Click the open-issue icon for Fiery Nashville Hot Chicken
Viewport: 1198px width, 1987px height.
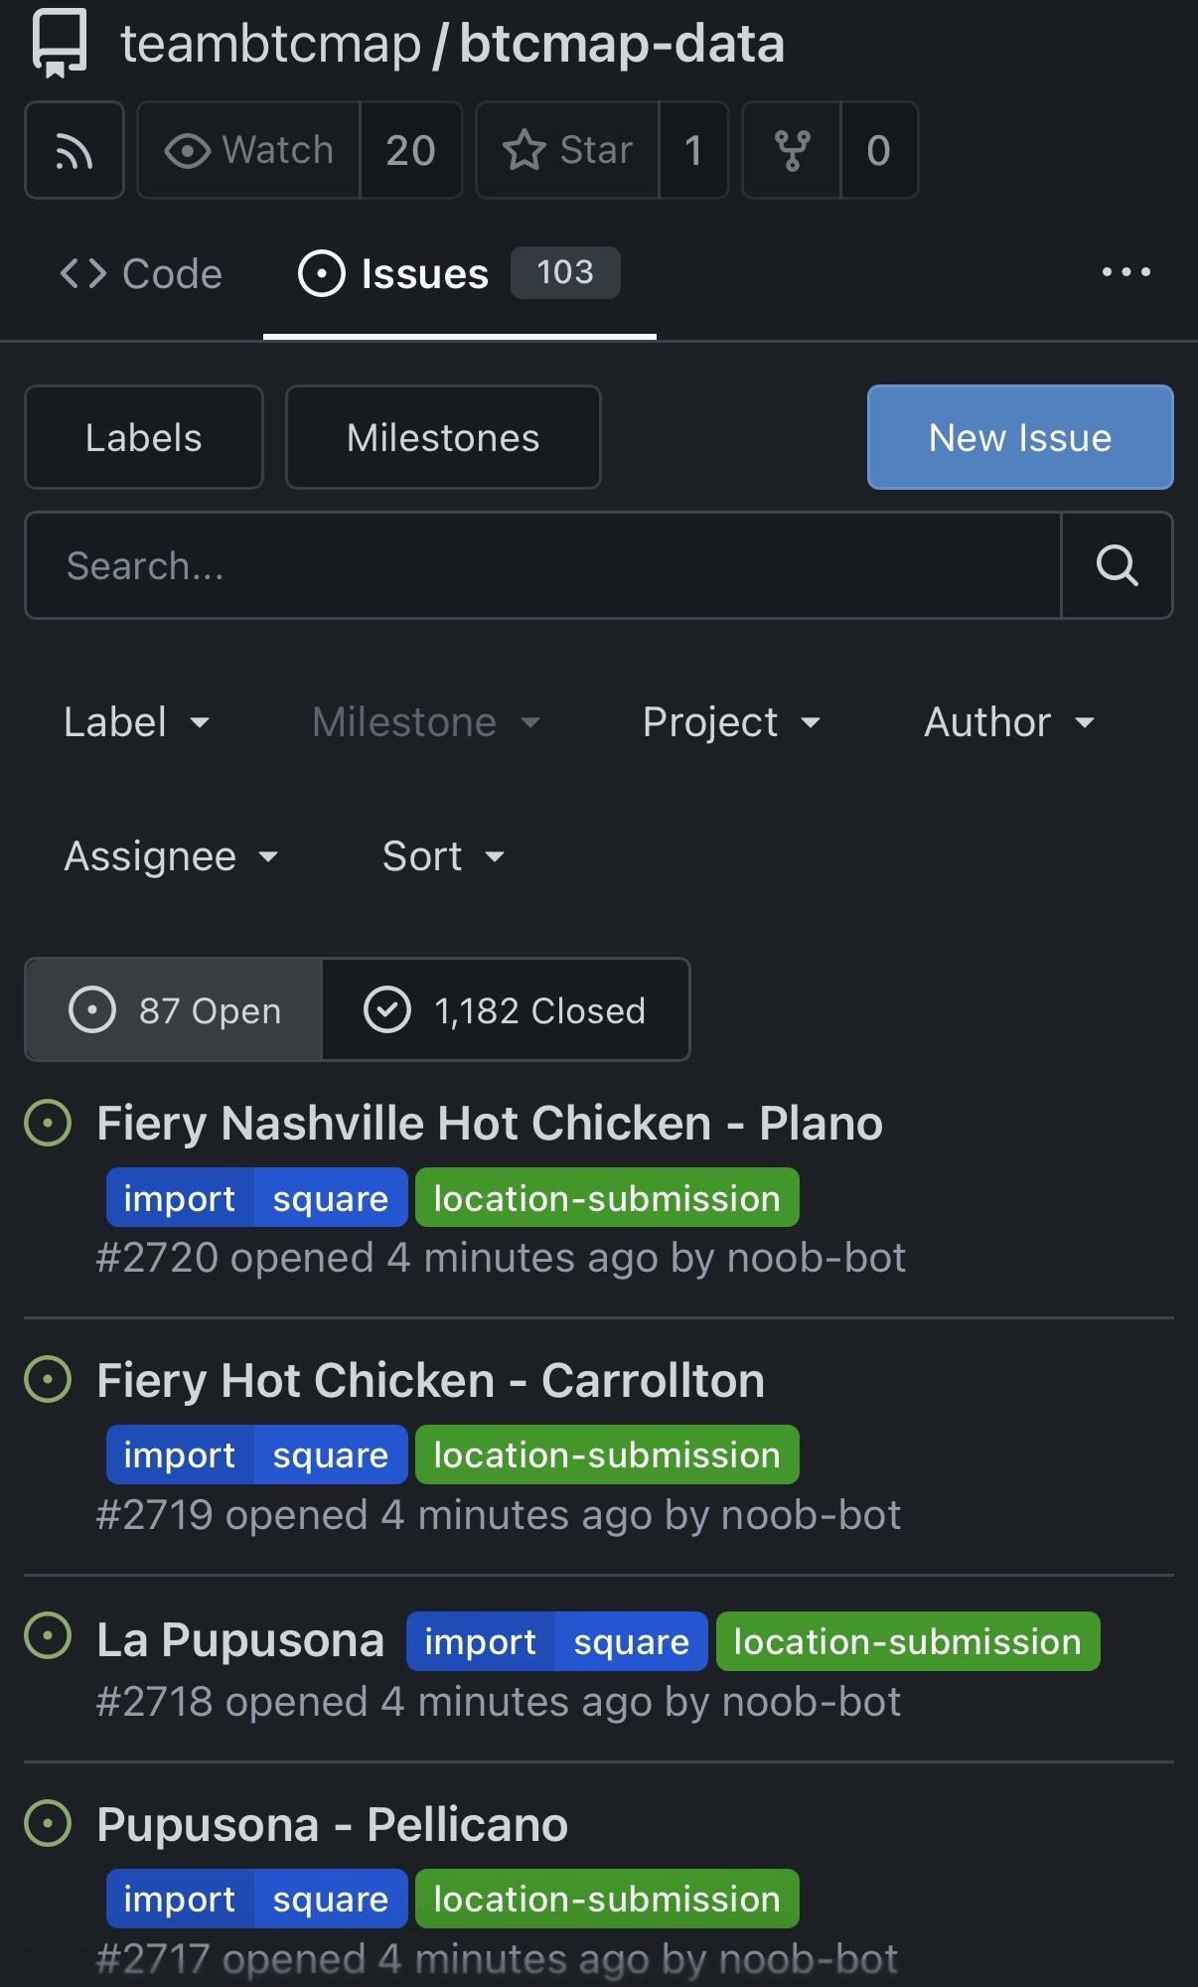(48, 1124)
